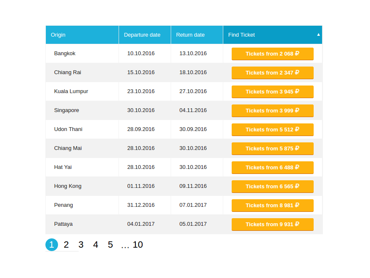Find Singapore tickets from 3 999
370x278 pixels.
[272, 111]
